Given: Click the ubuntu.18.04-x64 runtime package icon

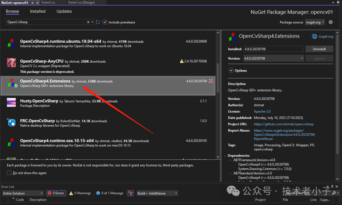Looking at the screenshot, I should pyautogui.click(x=11, y=43).
